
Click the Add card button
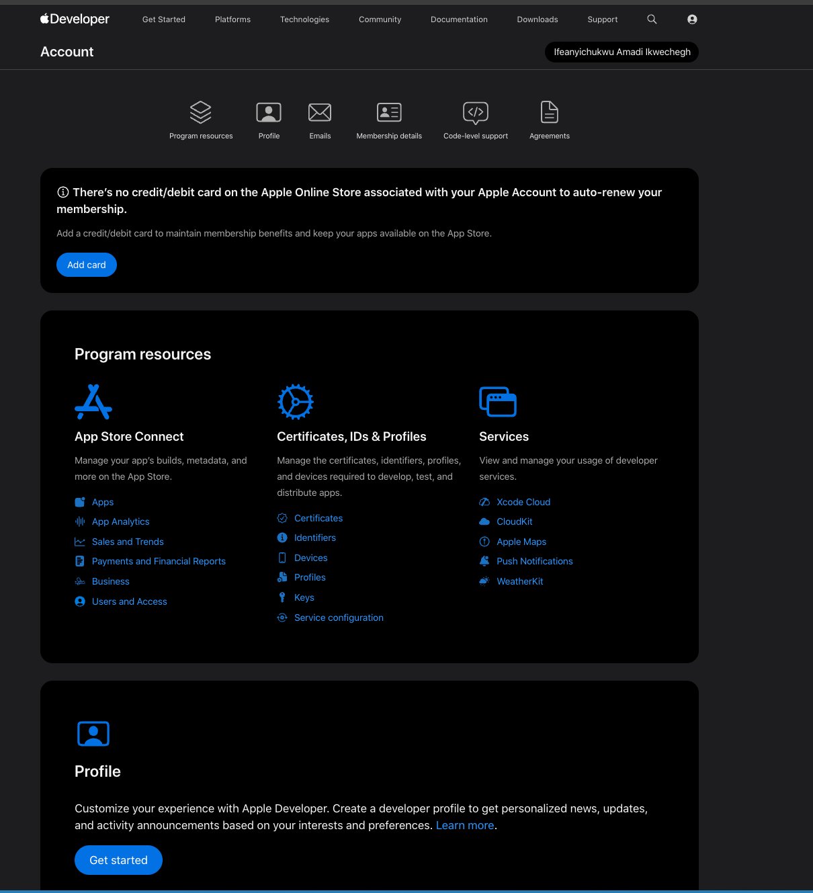87,265
